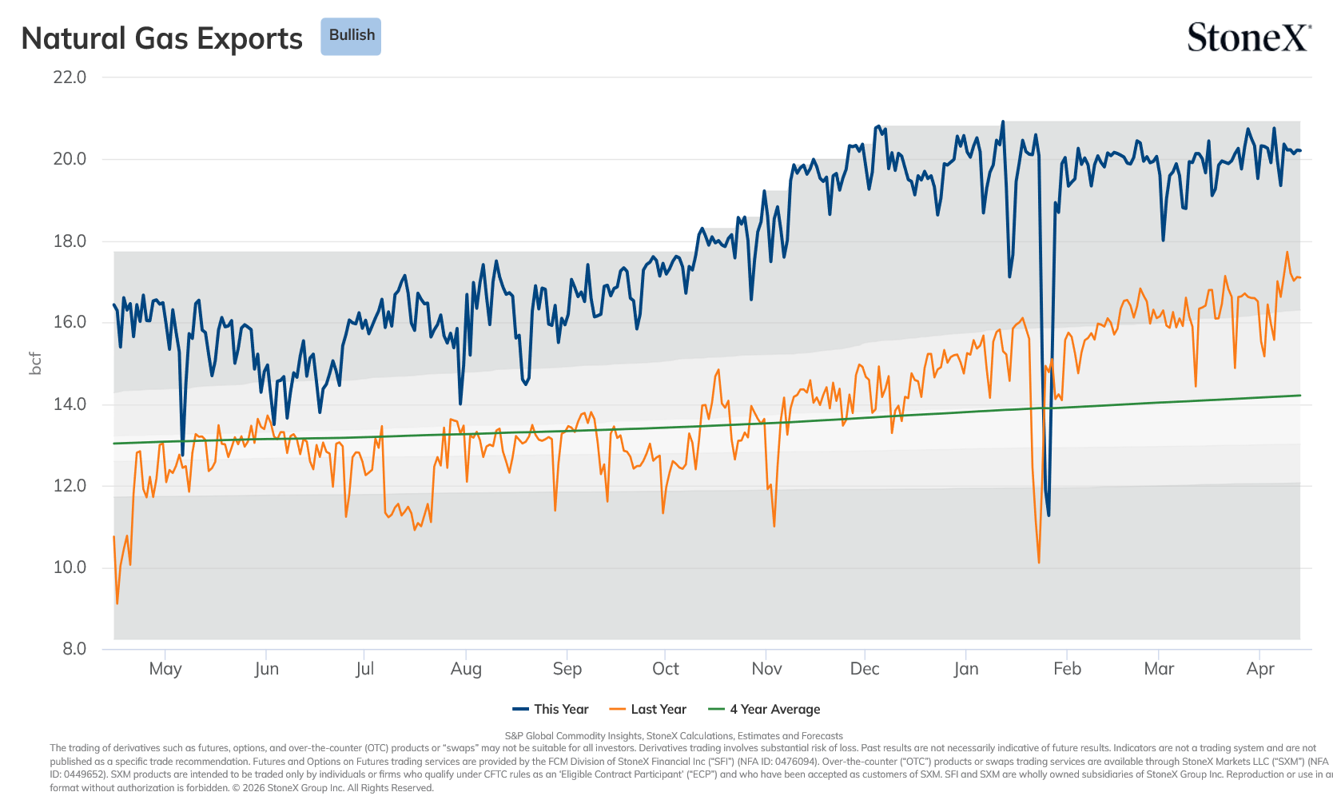1333x800 pixels.
Task: Click the StoneX logo
Action: click(1249, 38)
